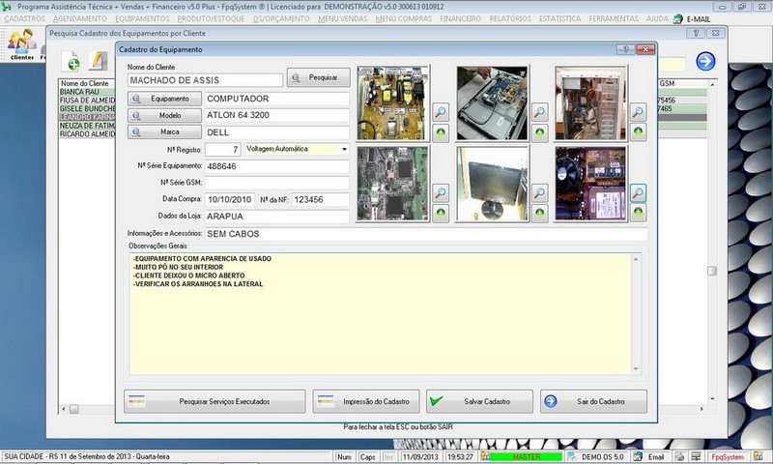Select RICARDO ALMEIDA row in client list

point(87,134)
